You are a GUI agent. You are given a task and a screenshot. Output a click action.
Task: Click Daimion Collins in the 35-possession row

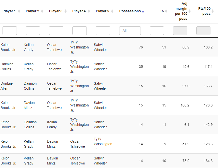[x=7, y=67]
